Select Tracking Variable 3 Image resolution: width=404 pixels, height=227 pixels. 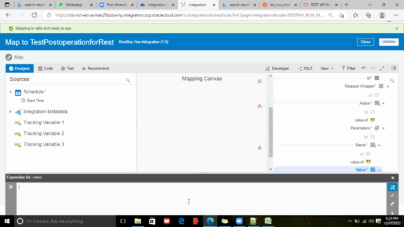(39, 144)
